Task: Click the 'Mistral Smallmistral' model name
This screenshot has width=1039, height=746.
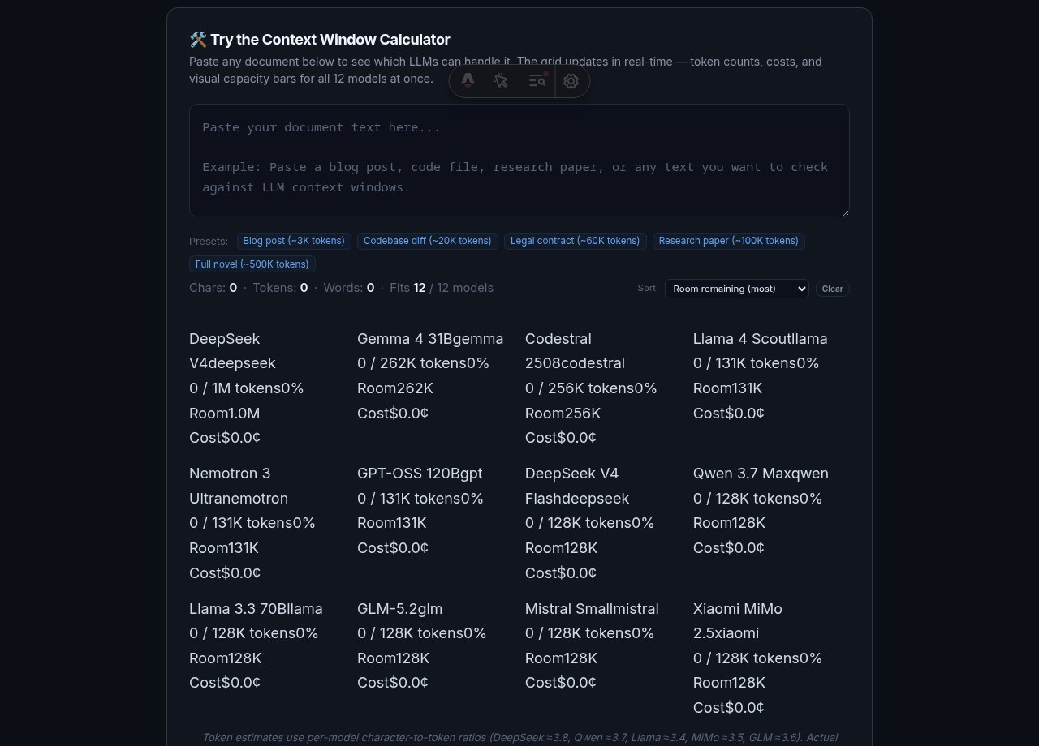Action: (592, 609)
